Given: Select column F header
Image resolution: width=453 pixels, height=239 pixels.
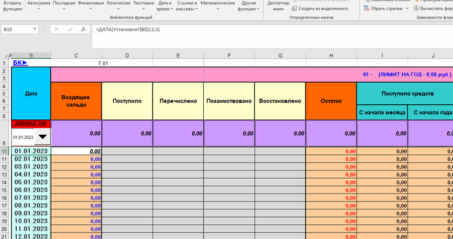Looking at the screenshot, I should 229,56.
